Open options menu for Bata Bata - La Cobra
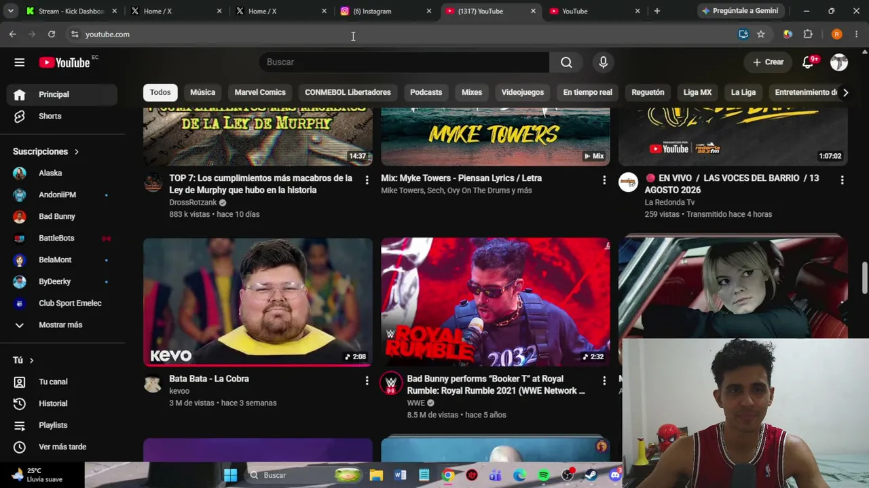The height and width of the screenshot is (488, 869). pos(367,381)
